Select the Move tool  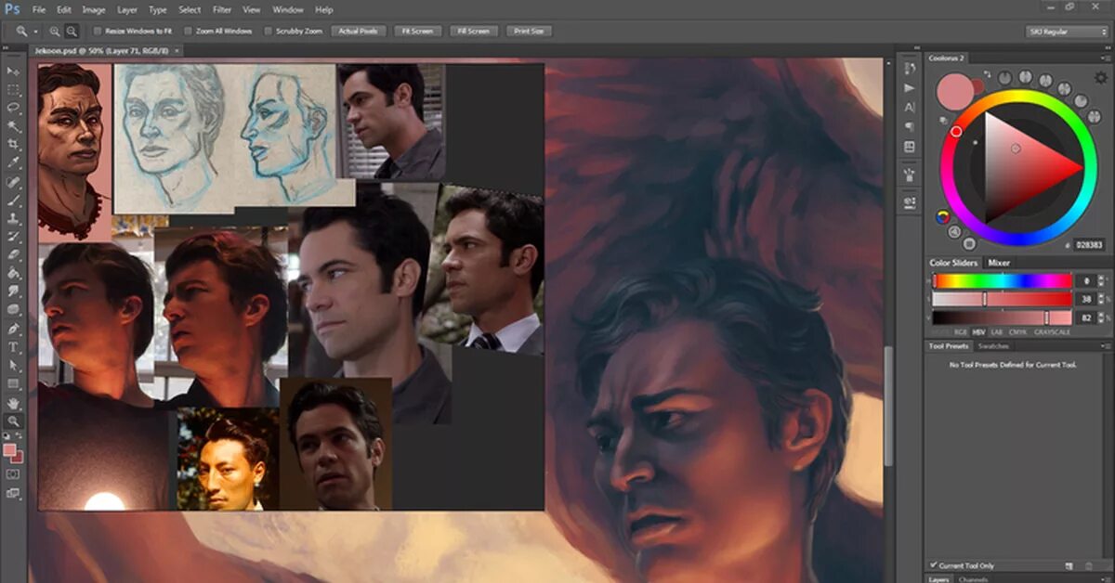point(13,71)
